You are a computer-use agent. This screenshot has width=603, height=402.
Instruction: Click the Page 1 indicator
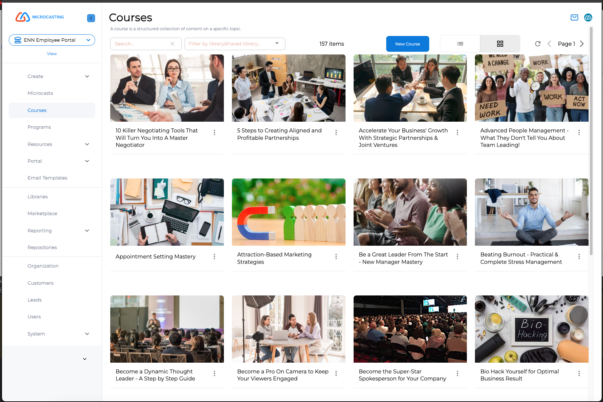click(566, 44)
